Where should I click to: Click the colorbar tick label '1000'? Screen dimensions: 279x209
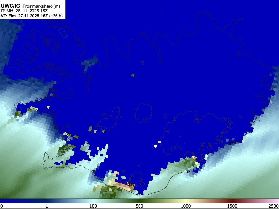click(186, 206)
